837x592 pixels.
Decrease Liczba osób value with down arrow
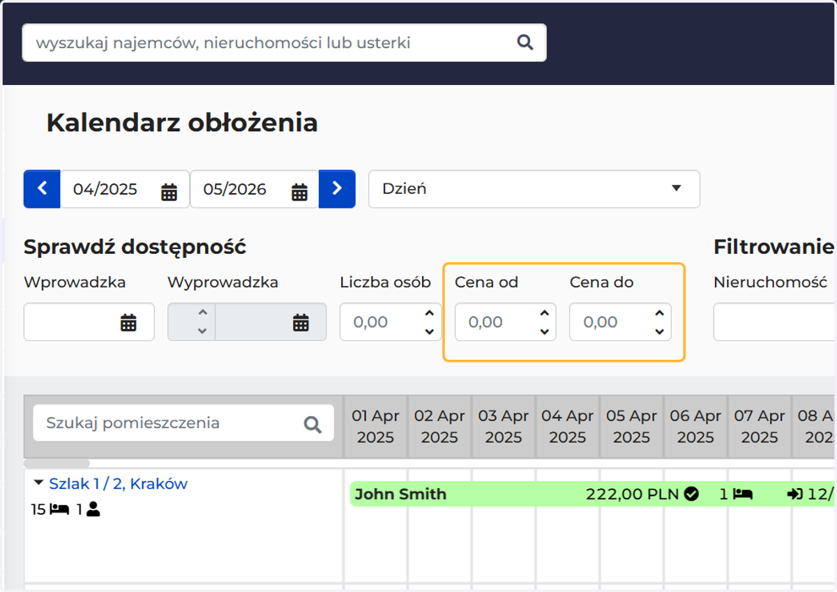coord(430,332)
